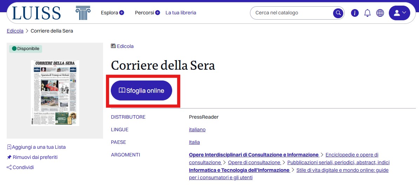Click the column emblem icon
The image size is (419, 196).
83,13
